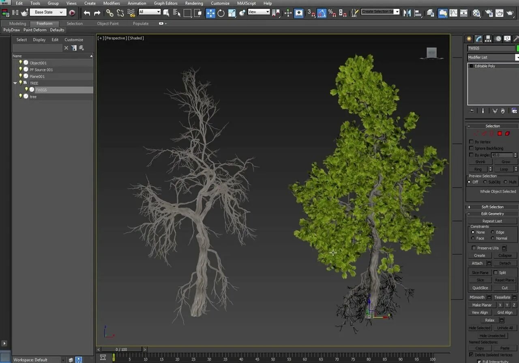This screenshot has height=363, width=519.
Task: Select the Select and Move tool
Action: point(210,13)
